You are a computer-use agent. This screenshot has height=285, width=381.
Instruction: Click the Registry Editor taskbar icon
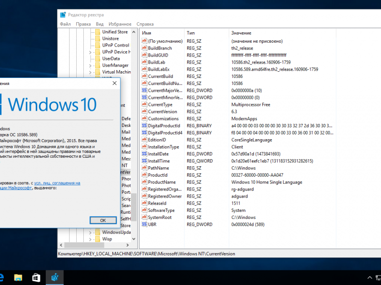[55, 277]
